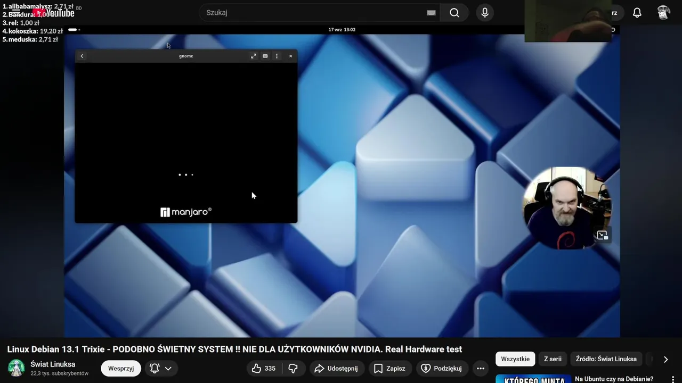682x383 pixels.
Task: Click donor entry meduska: 2,71 zł
Action: coord(30,39)
